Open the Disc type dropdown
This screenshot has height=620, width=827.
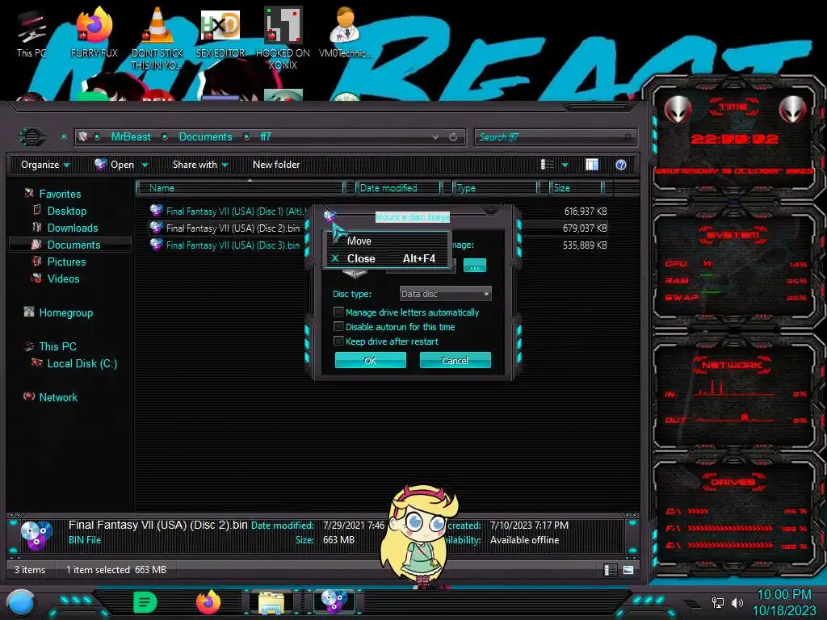pos(445,294)
